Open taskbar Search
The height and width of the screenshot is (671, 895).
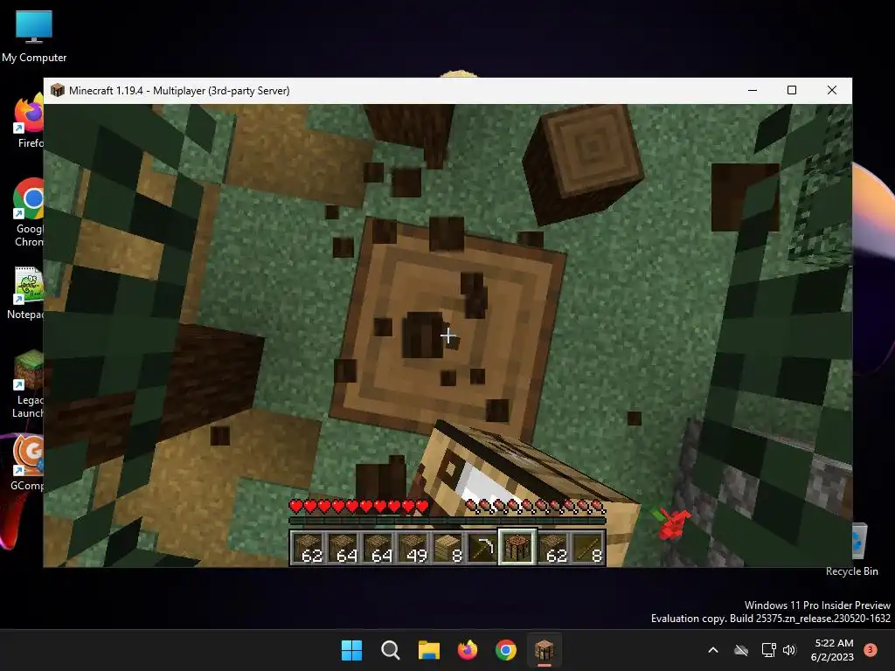tap(391, 650)
